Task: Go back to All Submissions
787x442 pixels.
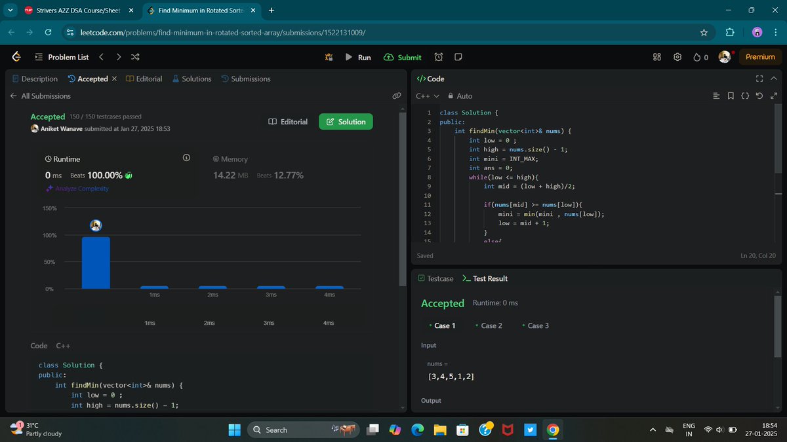Action: click(x=40, y=96)
